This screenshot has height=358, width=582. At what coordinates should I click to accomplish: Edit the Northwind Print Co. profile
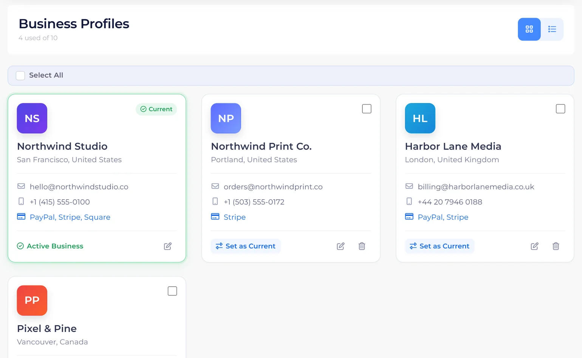(341, 246)
